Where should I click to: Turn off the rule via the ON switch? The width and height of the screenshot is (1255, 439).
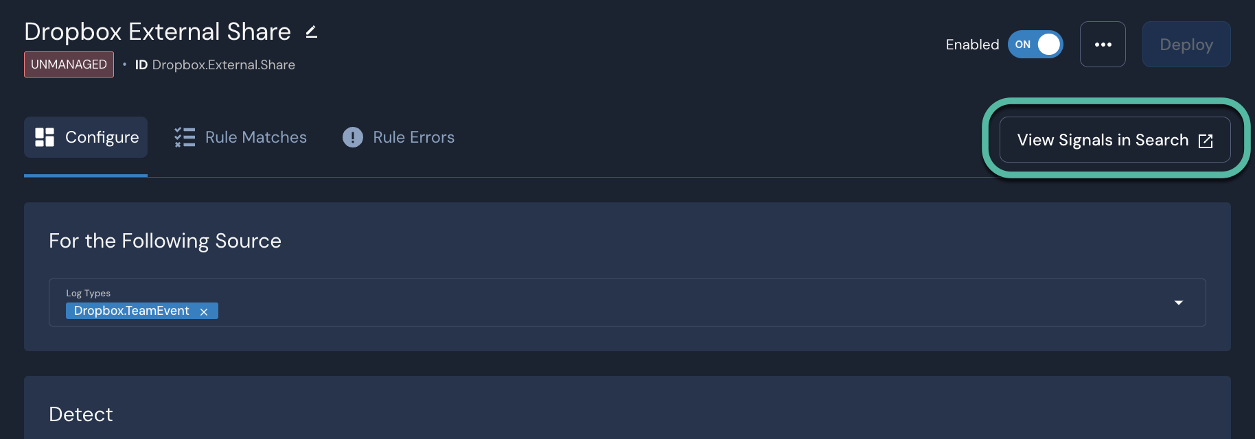[1035, 44]
